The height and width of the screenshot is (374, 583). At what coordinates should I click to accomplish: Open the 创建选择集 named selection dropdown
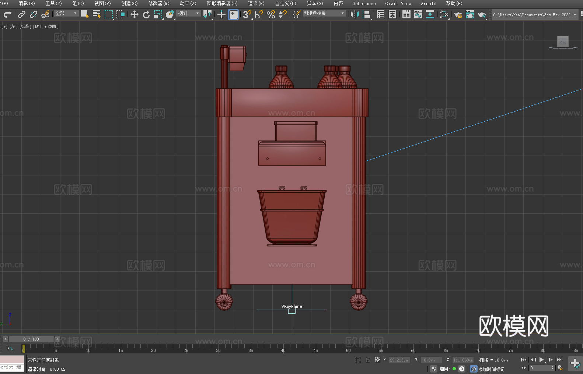tap(324, 13)
